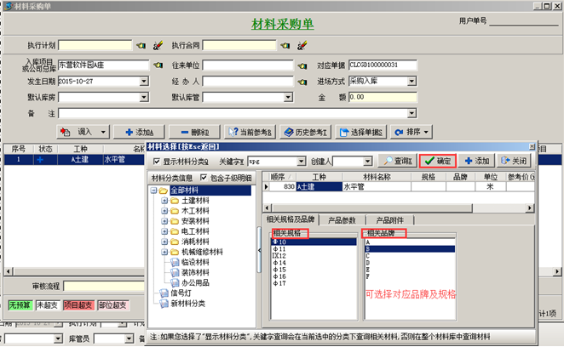This screenshot has width=564, height=347.
Task: Select specification Φ14 in 相关规格 list
Action: (279, 263)
